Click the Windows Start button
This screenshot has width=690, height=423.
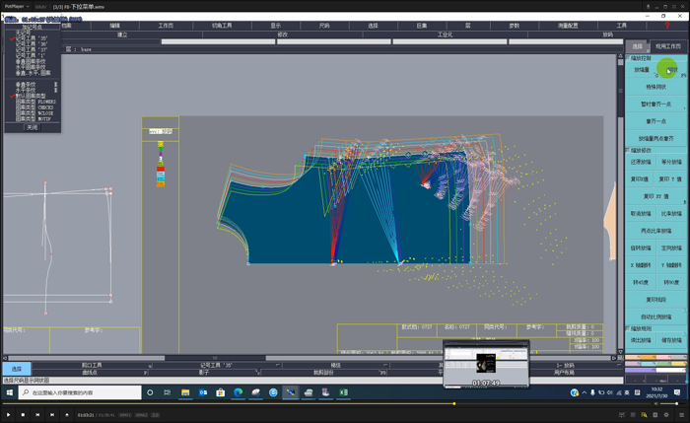coord(10,392)
